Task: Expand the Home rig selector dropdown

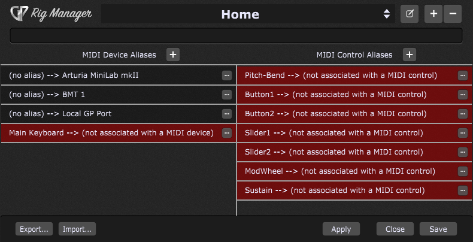Action: point(248,14)
